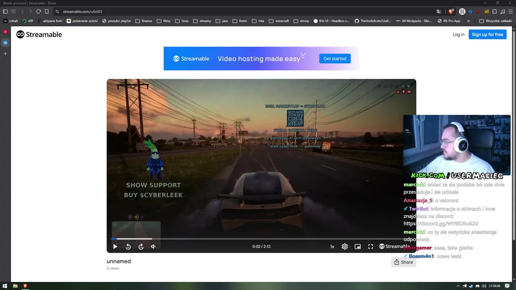Open the 1x playback speed menu
Image resolution: width=516 pixels, height=290 pixels.
coord(332,246)
